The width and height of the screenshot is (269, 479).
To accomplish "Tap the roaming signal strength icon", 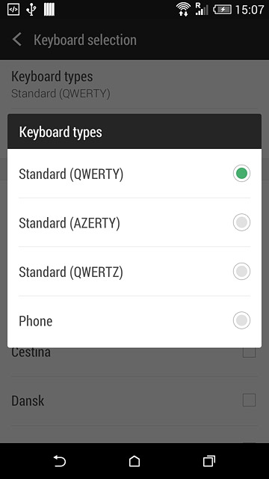I will click(202, 9).
